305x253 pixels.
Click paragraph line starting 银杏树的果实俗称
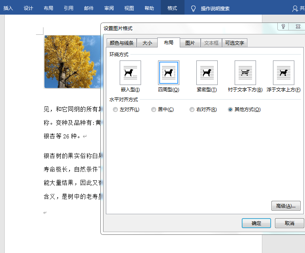pyautogui.click(x=72, y=156)
